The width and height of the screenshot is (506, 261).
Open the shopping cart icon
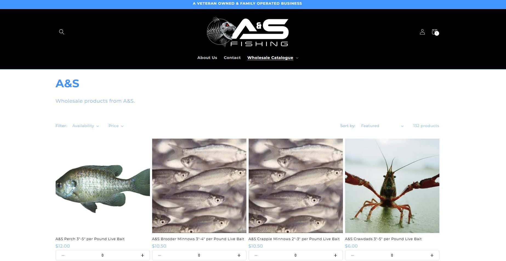(x=435, y=32)
